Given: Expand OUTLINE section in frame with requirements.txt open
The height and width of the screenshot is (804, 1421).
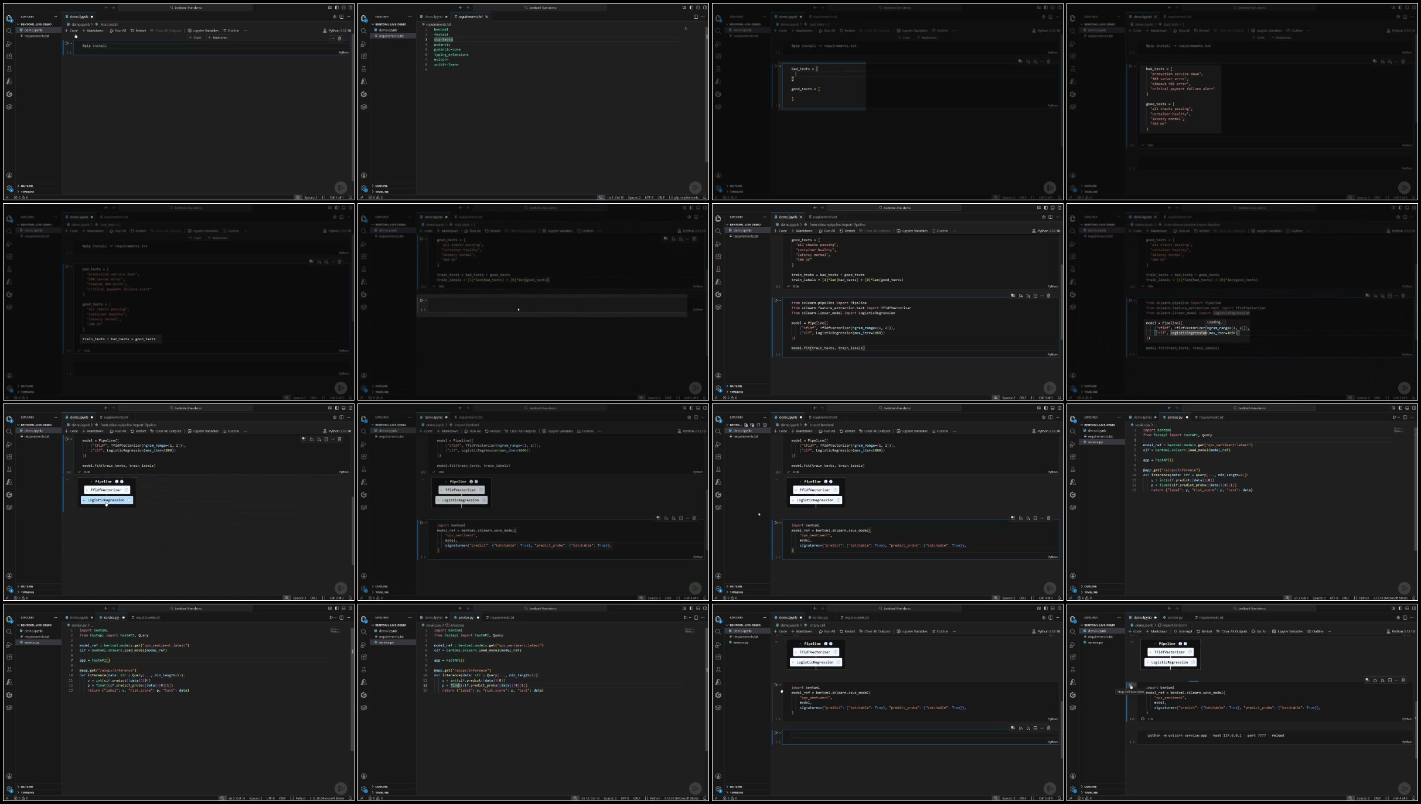Looking at the screenshot, I should click(394, 186).
